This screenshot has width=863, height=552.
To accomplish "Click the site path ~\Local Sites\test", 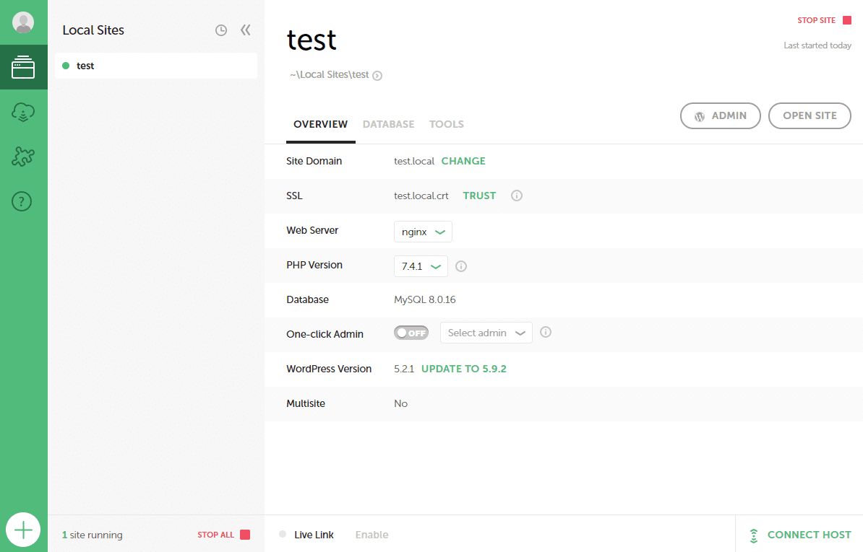I will pyautogui.click(x=329, y=75).
